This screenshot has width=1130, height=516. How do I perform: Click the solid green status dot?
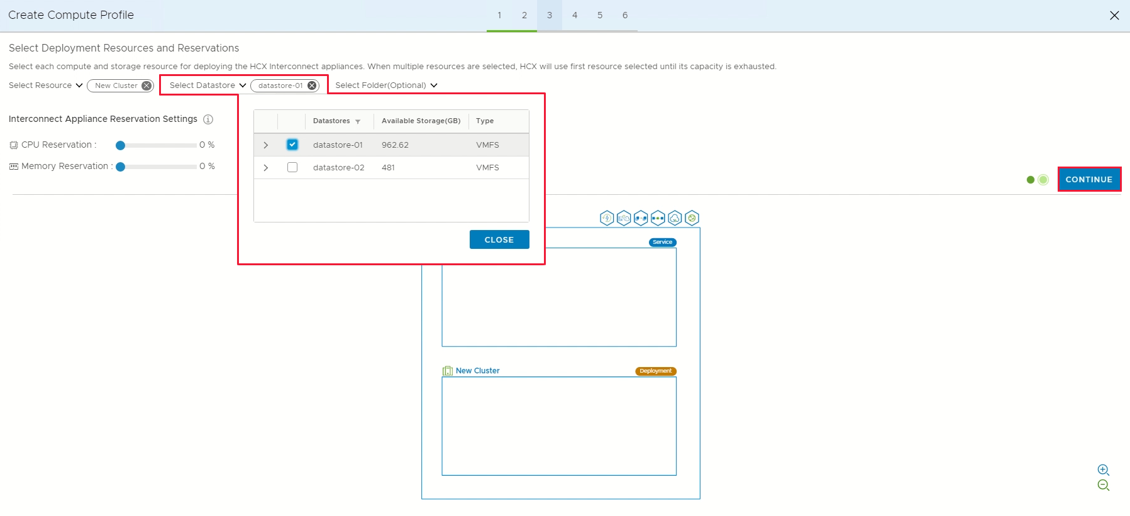click(x=1031, y=180)
